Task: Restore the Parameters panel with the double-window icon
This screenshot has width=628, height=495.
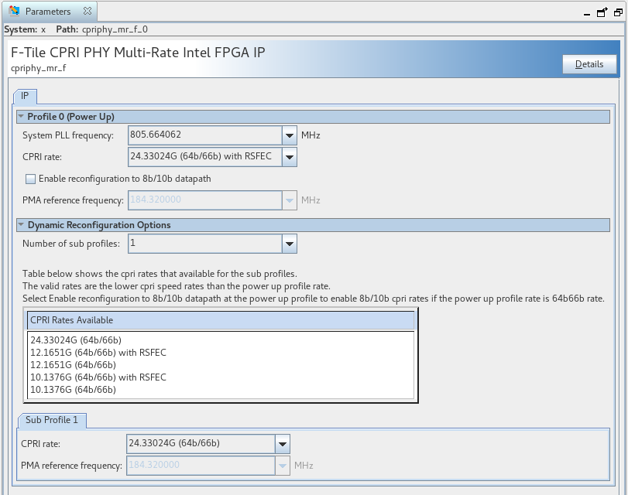Action: coord(618,12)
